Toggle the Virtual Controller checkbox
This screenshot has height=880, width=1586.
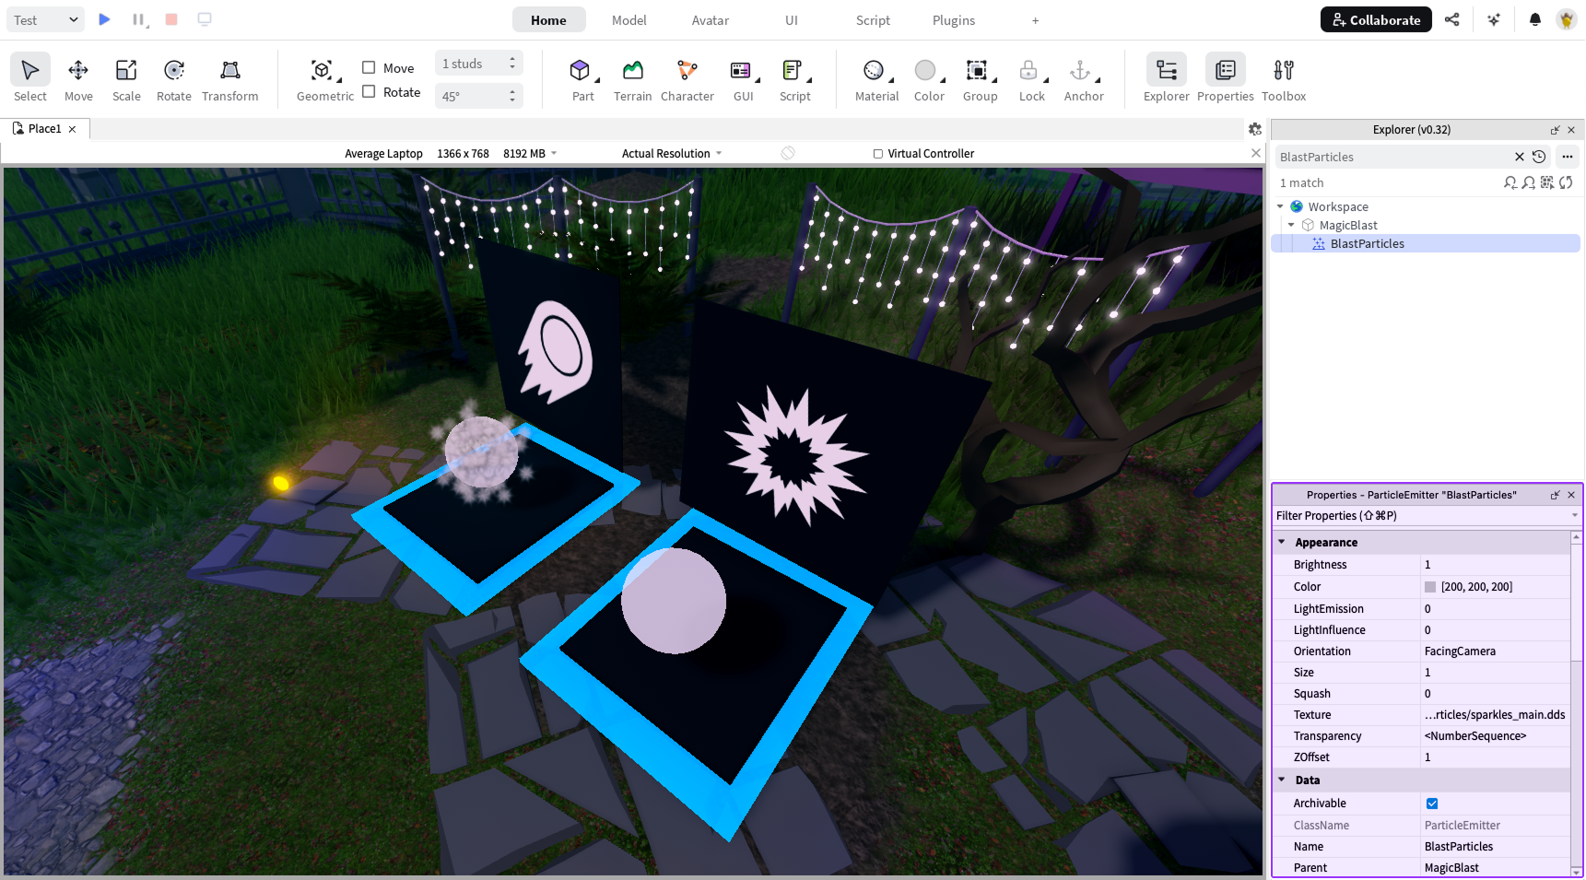tap(878, 154)
